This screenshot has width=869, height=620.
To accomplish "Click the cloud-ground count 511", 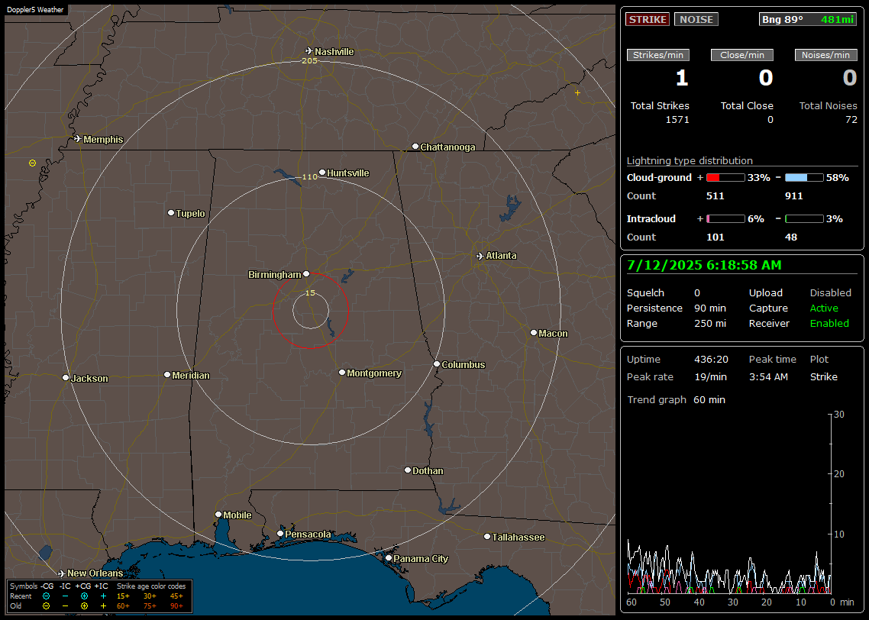I will coord(715,196).
